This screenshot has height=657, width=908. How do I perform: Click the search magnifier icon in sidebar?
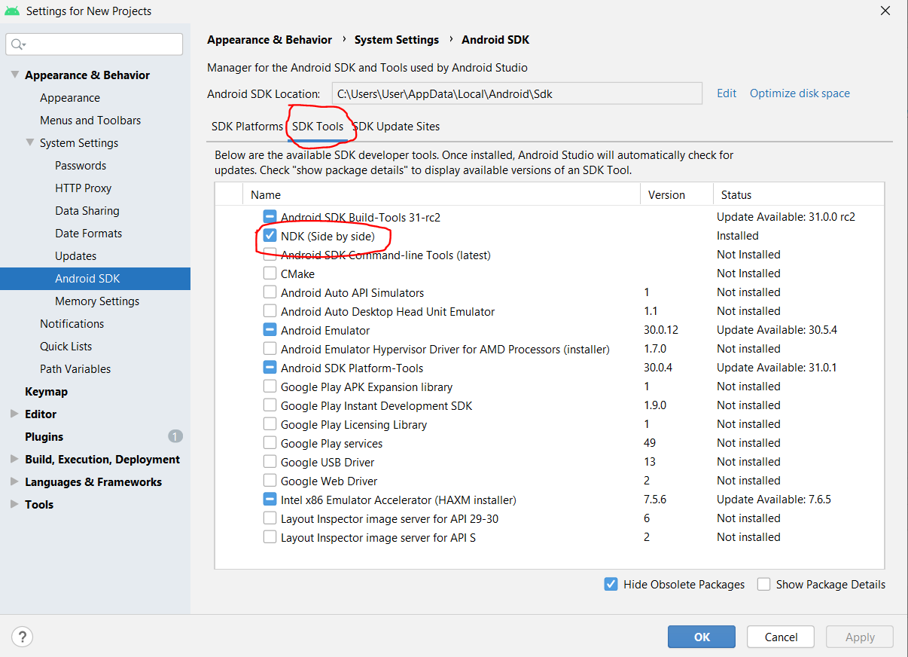tap(18, 44)
